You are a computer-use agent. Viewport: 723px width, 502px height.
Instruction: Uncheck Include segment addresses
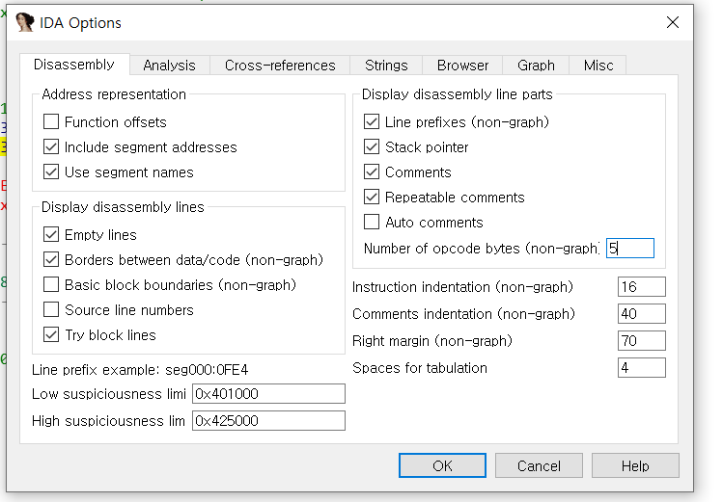click(x=51, y=146)
